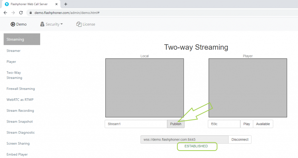Open Stream Diagnostic demo
The image size is (298, 158).
pos(21,132)
